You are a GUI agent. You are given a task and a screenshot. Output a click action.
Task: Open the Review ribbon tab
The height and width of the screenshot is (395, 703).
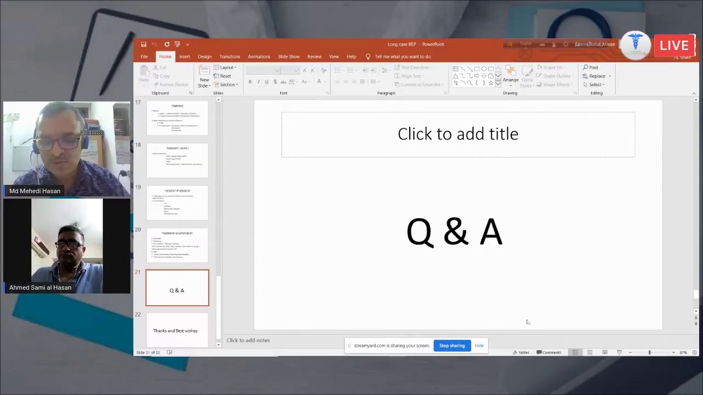tap(315, 57)
